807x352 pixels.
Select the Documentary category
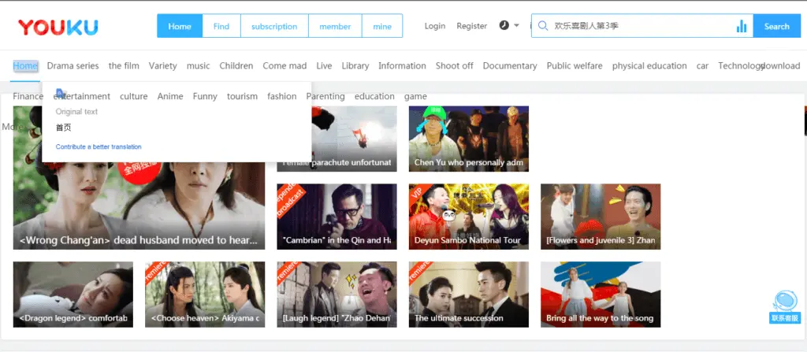click(510, 66)
